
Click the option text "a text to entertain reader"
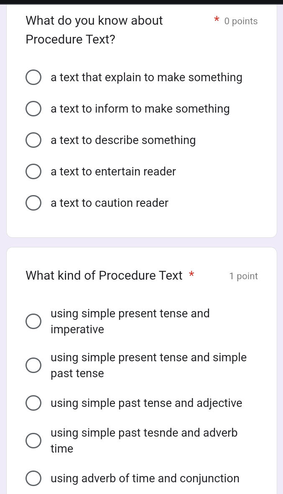click(113, 171)
